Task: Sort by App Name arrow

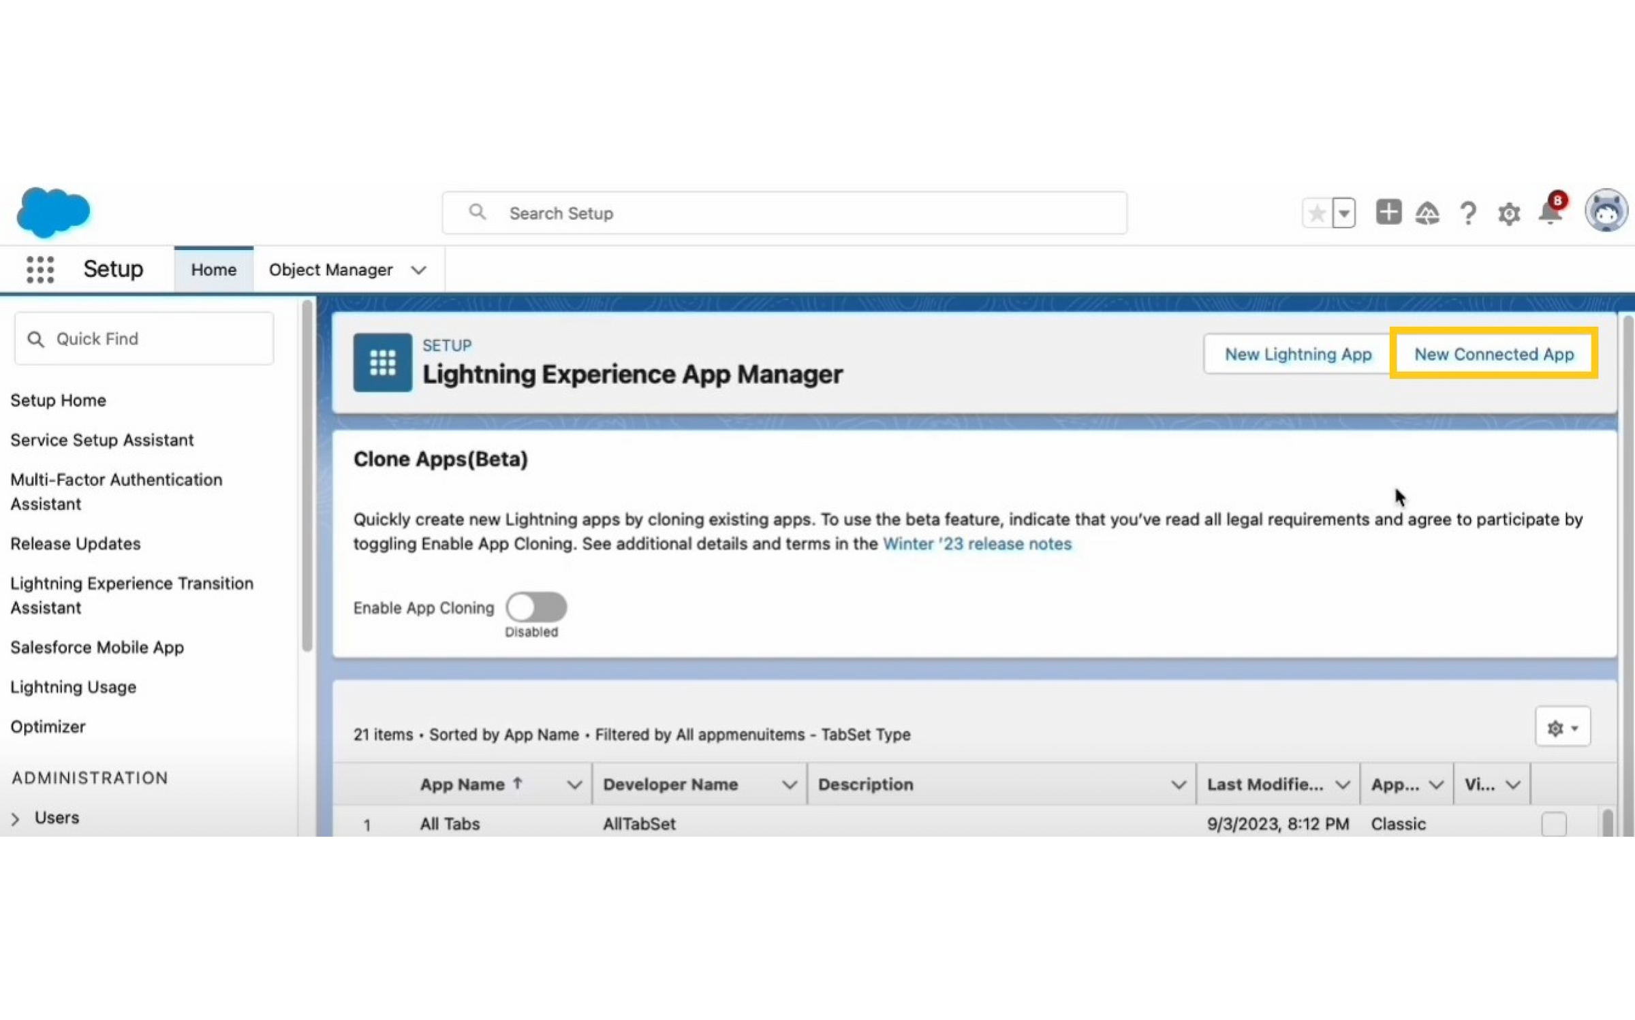Action: click(518, 784)
